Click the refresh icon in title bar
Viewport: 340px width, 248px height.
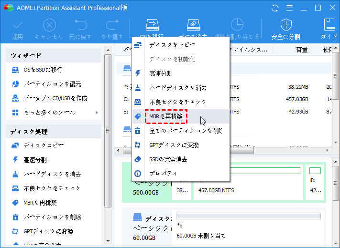275,8
